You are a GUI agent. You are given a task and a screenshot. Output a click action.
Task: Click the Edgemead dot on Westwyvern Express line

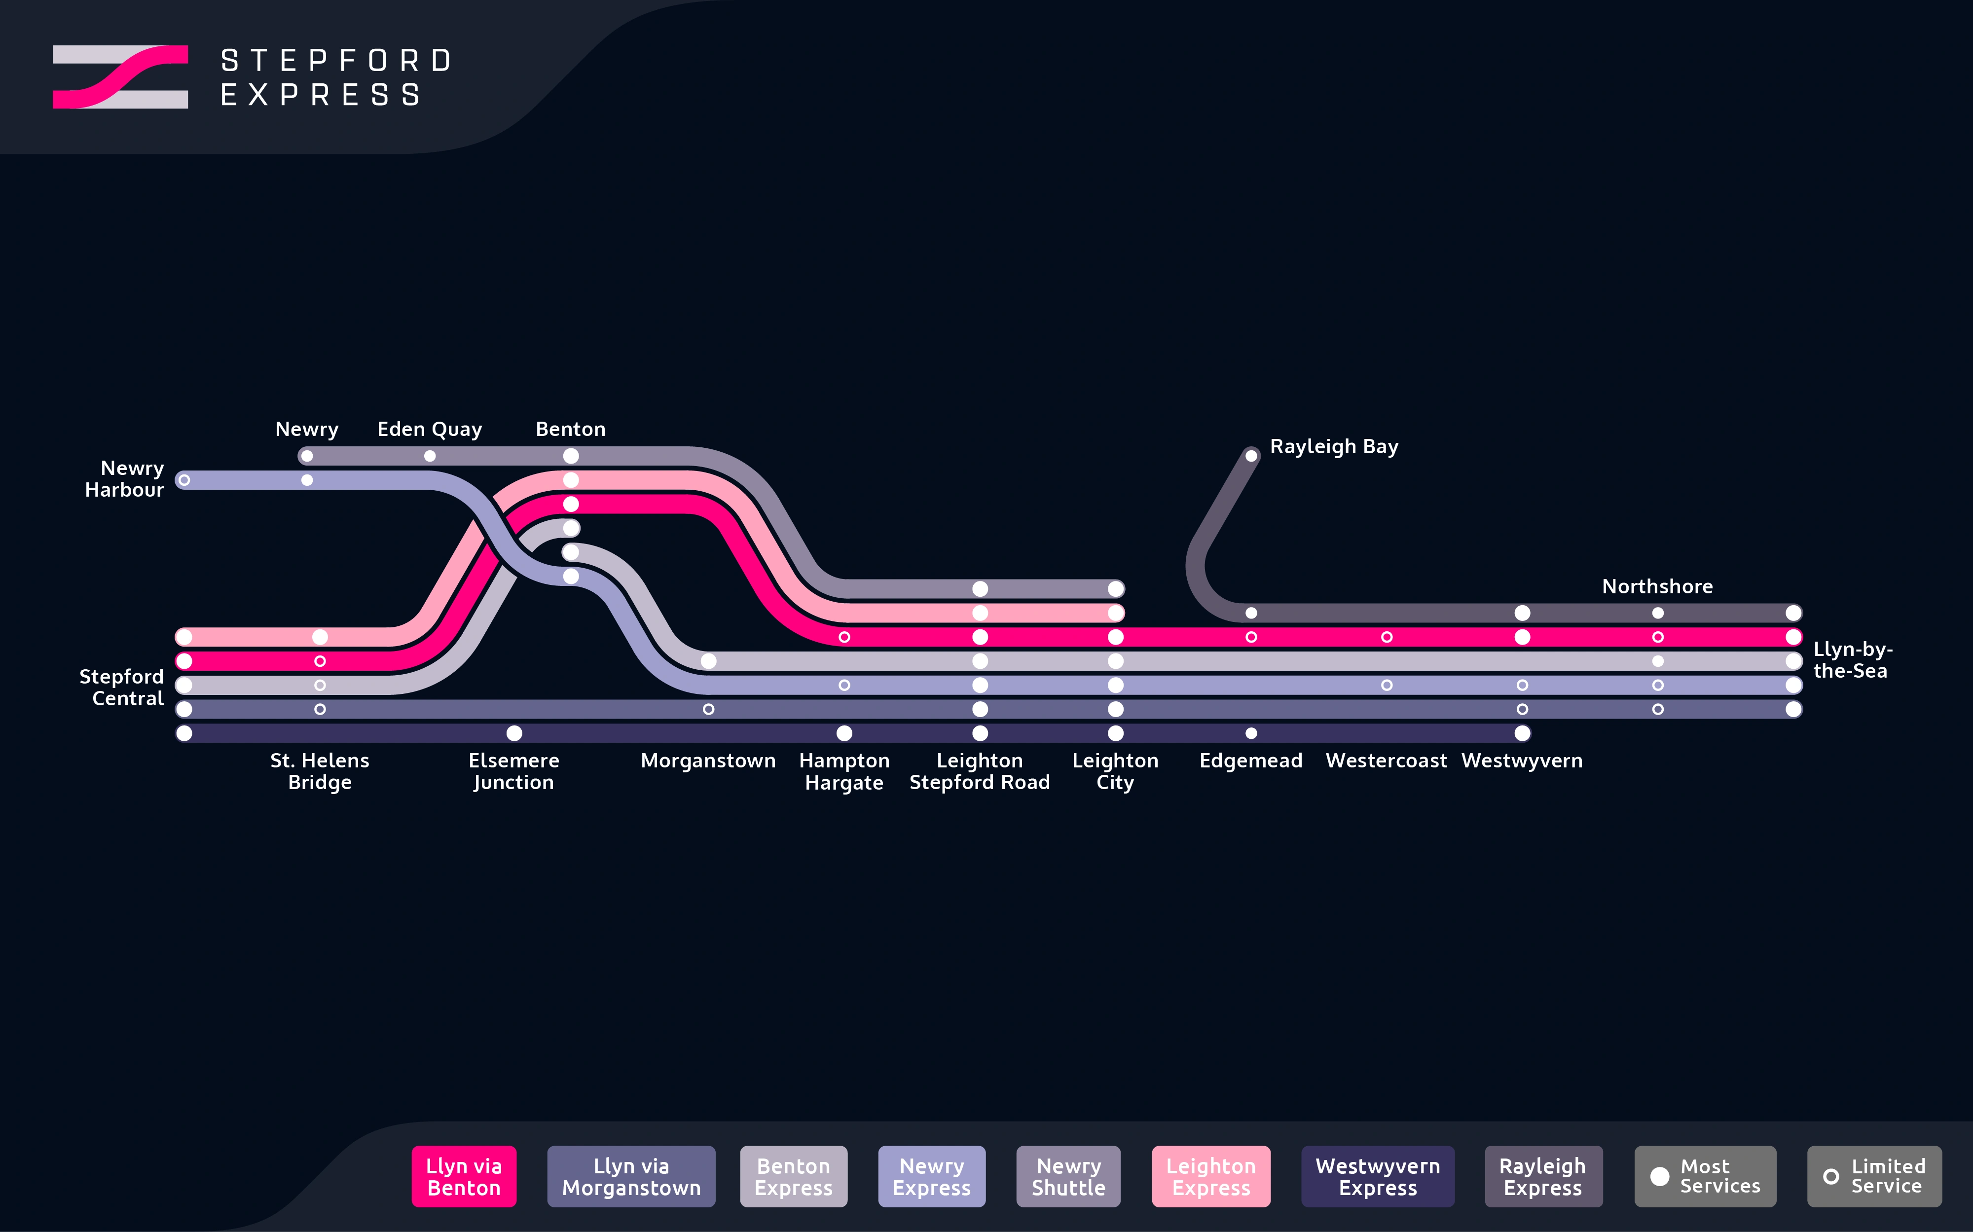pyautogui.click(x=1251, y=733)
